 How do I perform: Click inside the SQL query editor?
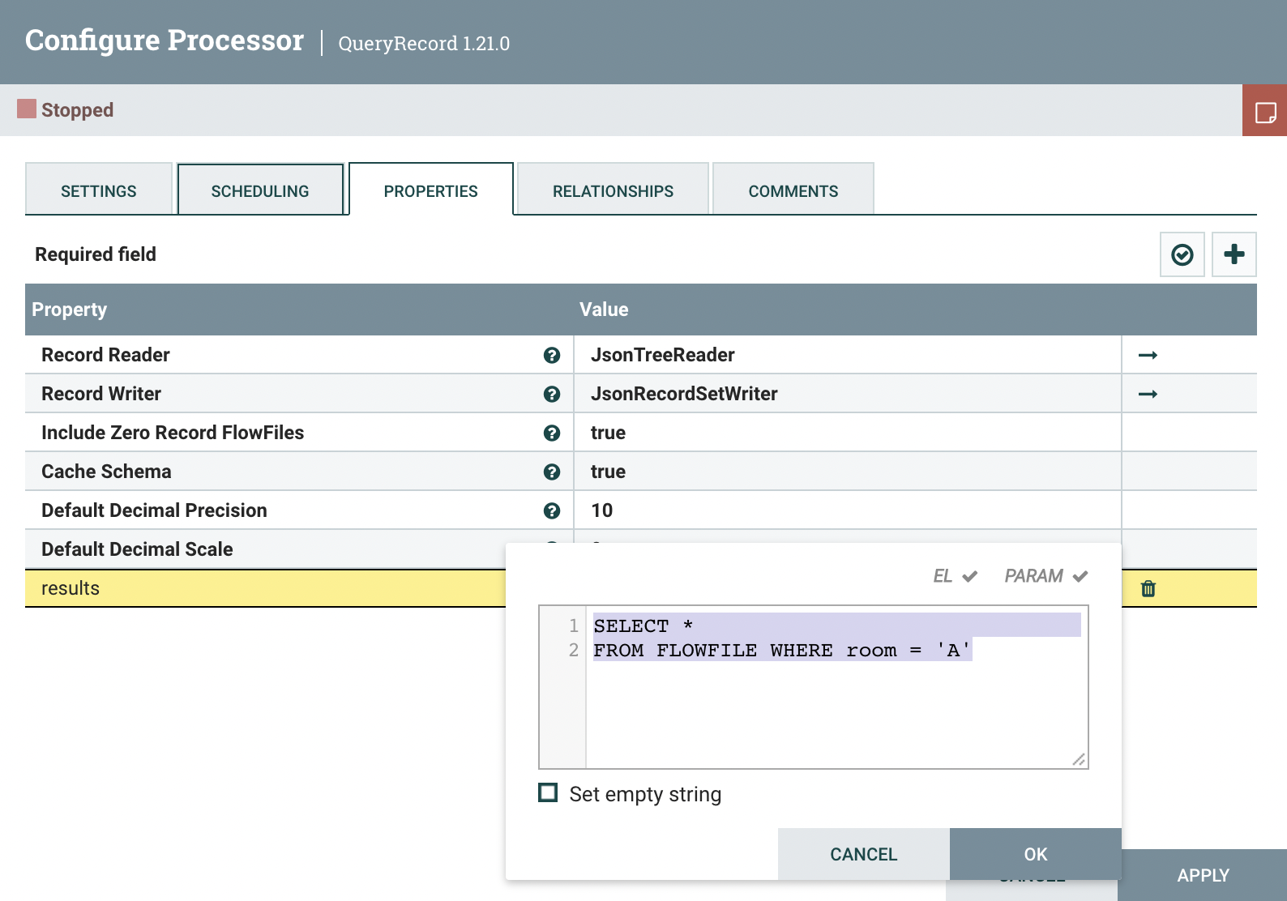tap(835, 705)
